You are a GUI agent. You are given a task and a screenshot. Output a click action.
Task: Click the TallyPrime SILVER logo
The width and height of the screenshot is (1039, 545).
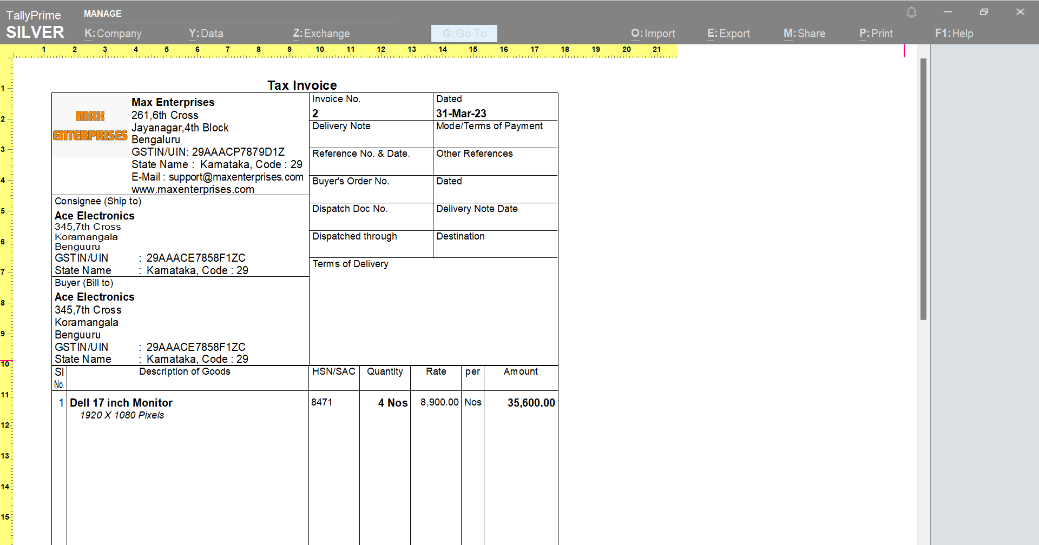point(34,23)
